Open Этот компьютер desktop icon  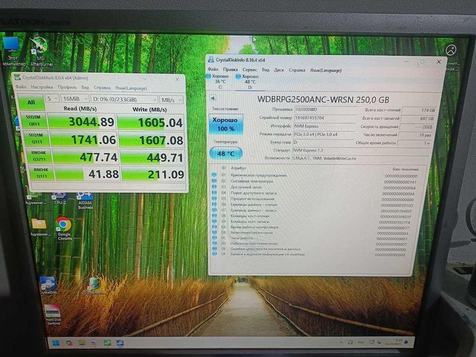click(13, 52)
